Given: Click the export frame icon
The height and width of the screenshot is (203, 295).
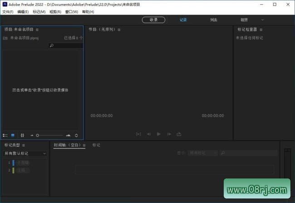Looking at the screenshot, I should tap(179, 134).
